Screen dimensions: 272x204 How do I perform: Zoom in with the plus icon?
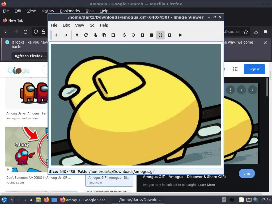(x=142, y=35)
